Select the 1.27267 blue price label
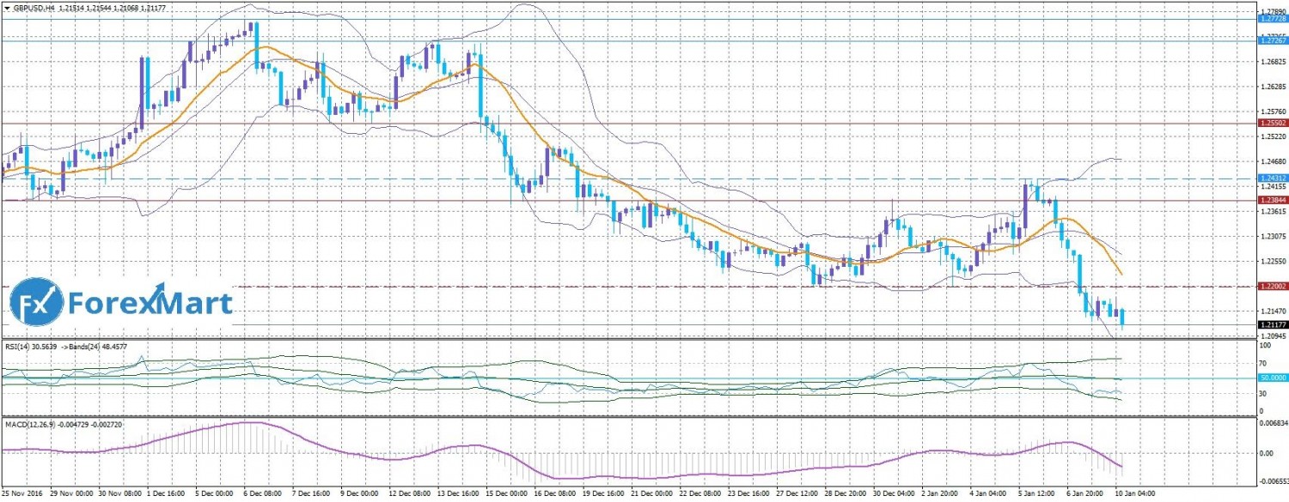The image size is (1289, 502). (1272, 40)
